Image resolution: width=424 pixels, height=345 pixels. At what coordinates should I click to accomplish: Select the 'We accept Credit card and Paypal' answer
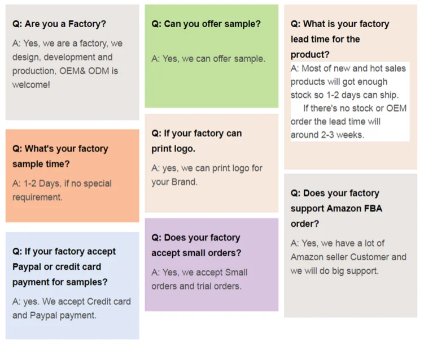tap(71, 308)
